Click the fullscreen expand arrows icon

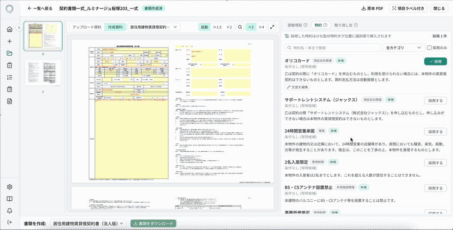click(x=272, y=27)
